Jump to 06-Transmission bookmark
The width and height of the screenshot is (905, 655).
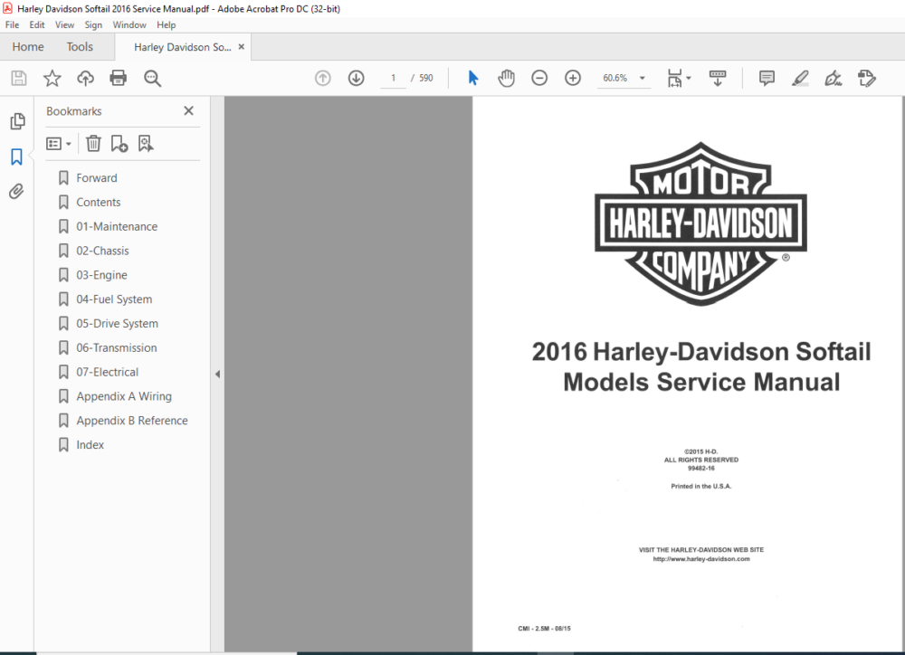point(116,347)
